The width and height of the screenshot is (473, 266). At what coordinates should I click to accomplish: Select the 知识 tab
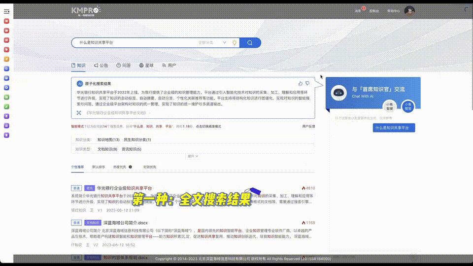(78, 66)
